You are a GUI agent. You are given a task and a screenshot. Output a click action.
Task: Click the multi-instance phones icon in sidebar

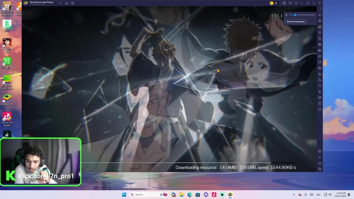[x=320, y=80]
